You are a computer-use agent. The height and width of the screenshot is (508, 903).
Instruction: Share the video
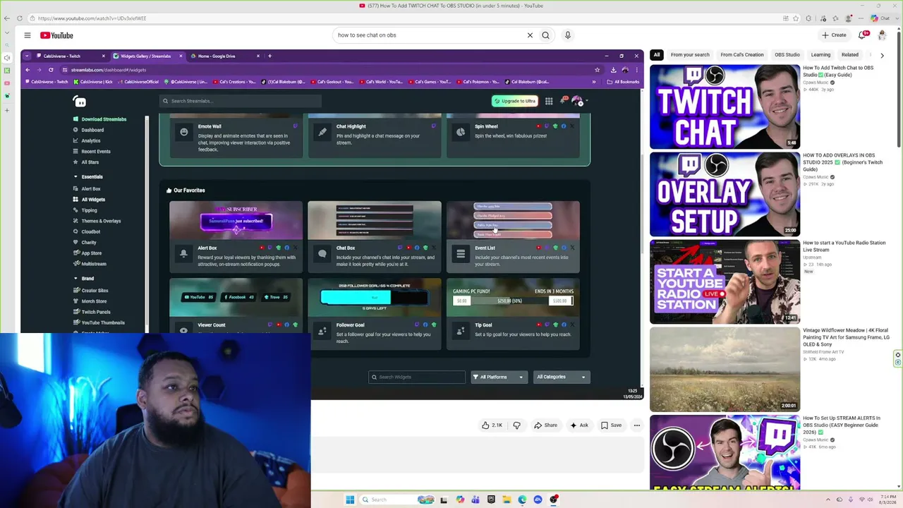pyautogui.click(x=545, y=425)
